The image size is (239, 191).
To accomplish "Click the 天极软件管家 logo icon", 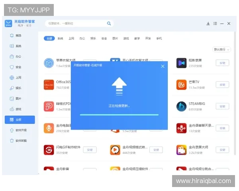I will pos(8,23).
